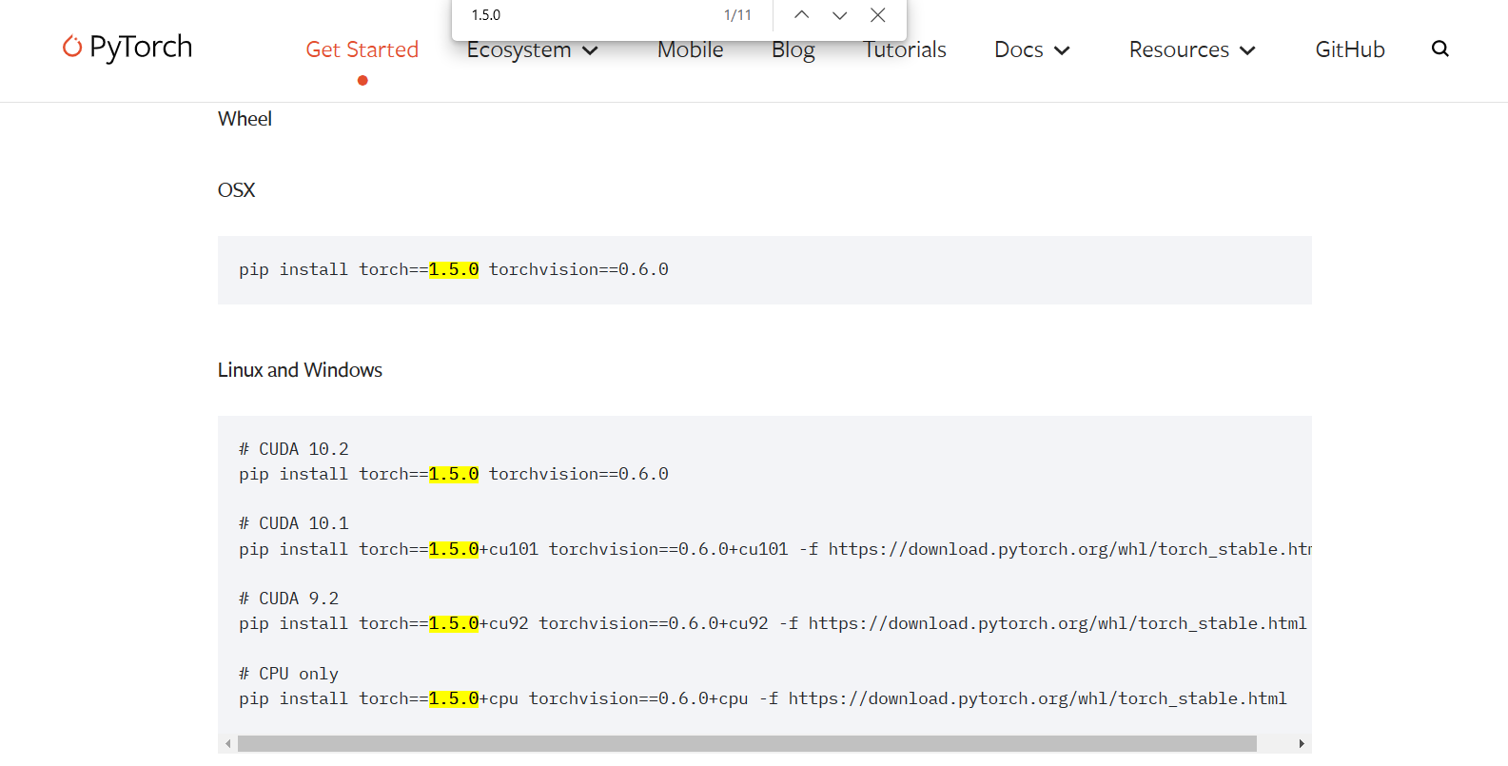Image resolution: width=1508 pixels, height=766 pixels.
Task: Visit the GitHub link
Action: click(1350, 49)
